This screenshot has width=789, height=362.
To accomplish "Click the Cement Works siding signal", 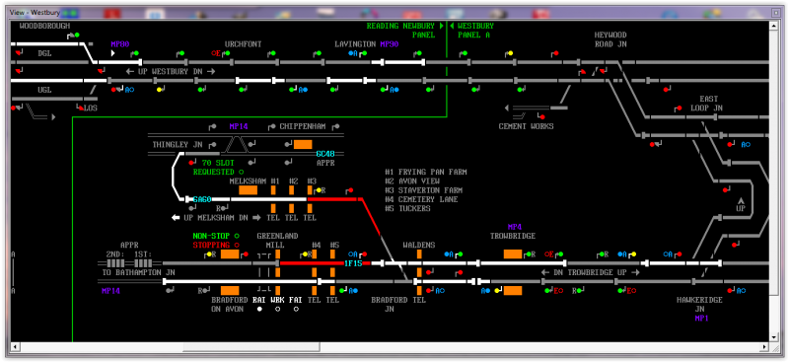I will point(541,116).
